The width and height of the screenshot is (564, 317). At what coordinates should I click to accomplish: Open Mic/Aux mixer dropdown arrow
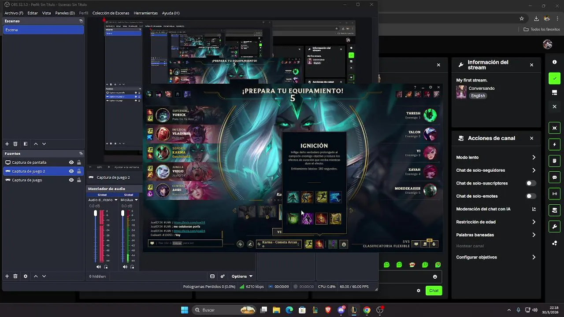point(136,200)
